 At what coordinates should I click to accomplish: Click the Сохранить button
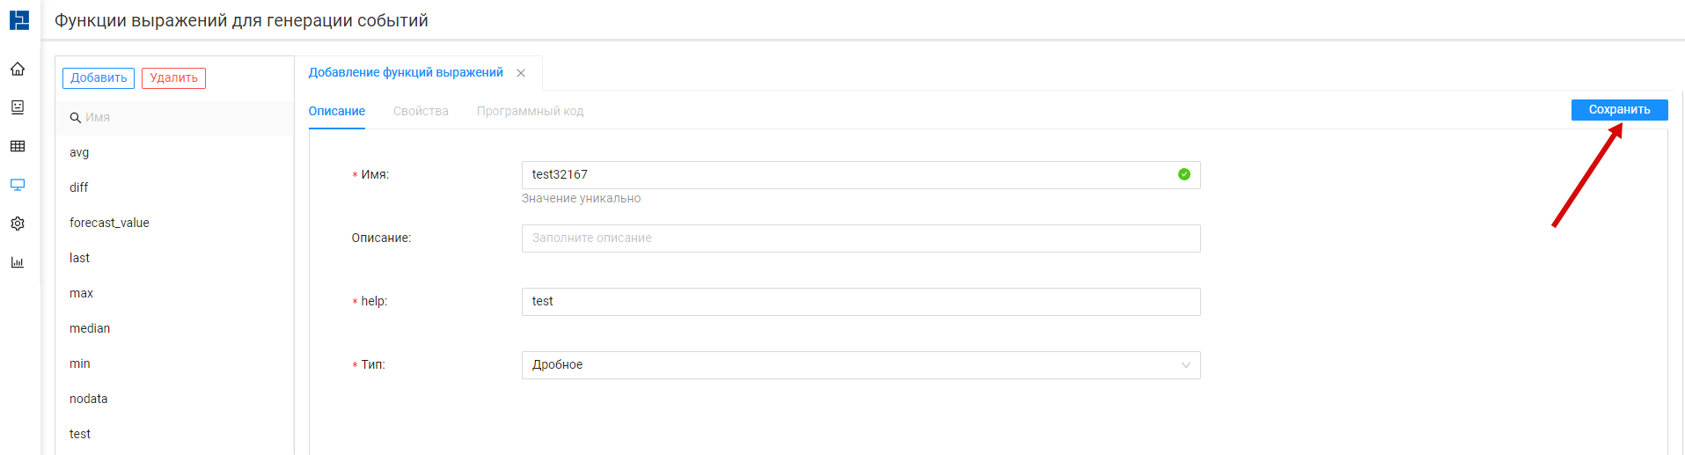(x=1619, y=110)
